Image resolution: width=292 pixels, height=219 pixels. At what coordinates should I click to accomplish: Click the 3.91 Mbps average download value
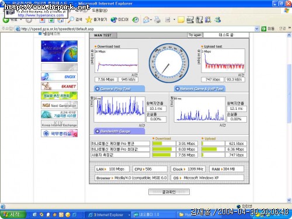coord(187,144)
